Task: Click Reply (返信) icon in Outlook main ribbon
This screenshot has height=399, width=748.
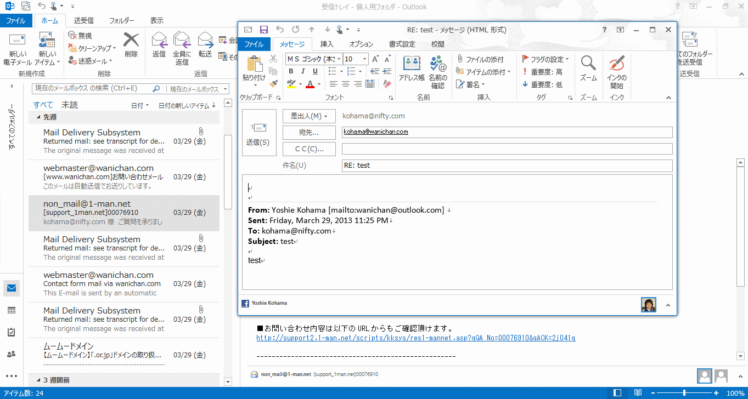Action: 159,45
